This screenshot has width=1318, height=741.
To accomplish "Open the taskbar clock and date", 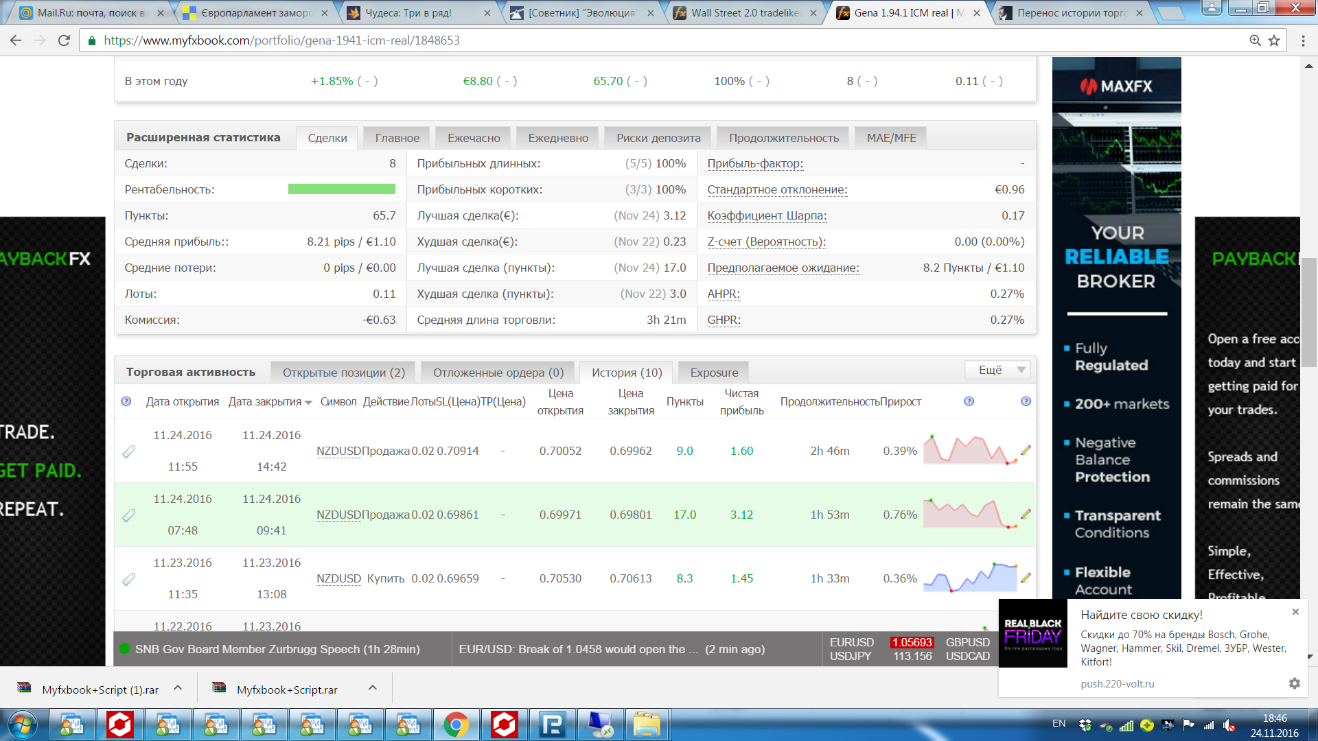I will point(1275,725).
